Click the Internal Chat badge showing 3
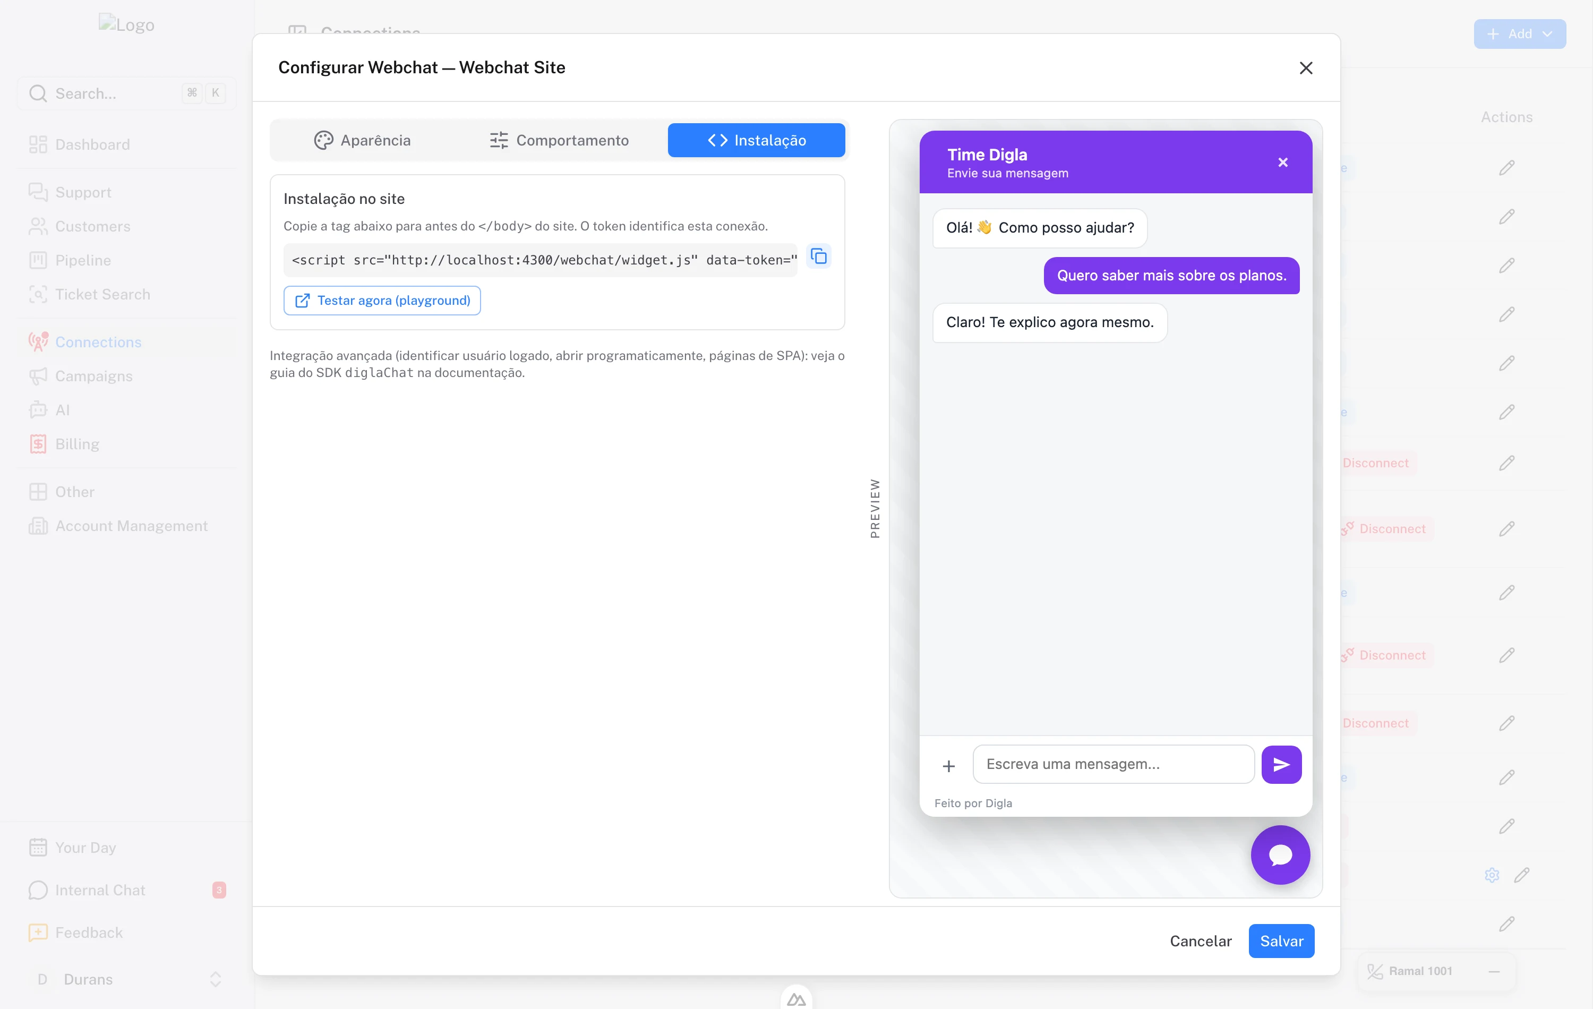This screenshot has width=1593, height=1009. [x=219, y=890]
